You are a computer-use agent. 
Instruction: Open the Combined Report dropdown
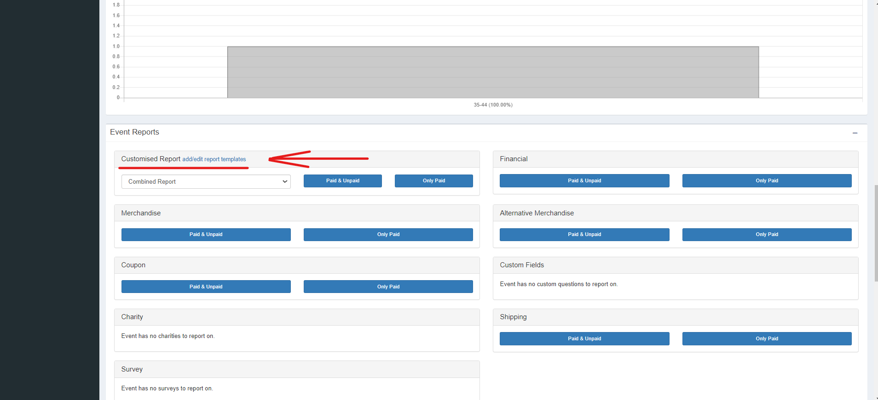point(206,181)
